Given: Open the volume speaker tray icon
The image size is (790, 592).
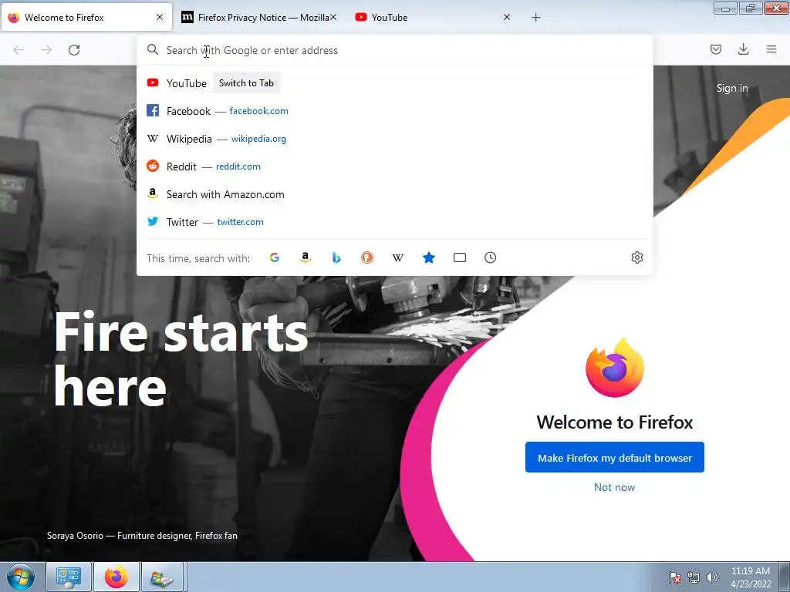Looking at the screenshot, I should click(711, 578).
